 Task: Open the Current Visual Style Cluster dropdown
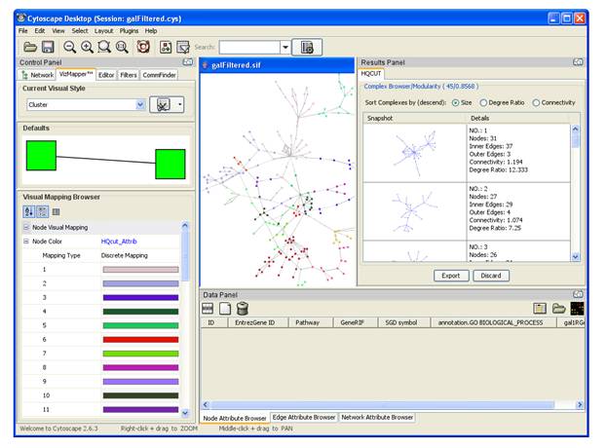(x=140, y=104)
